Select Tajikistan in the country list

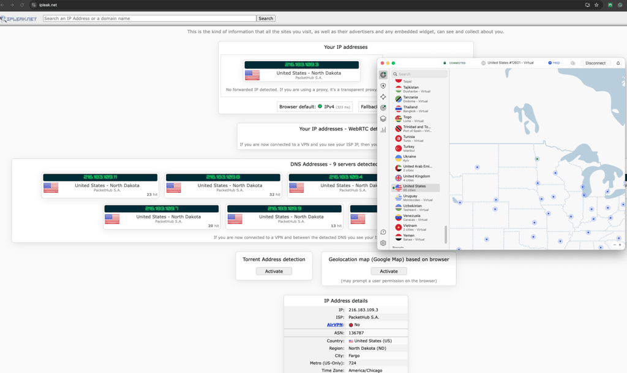[416, 89]
